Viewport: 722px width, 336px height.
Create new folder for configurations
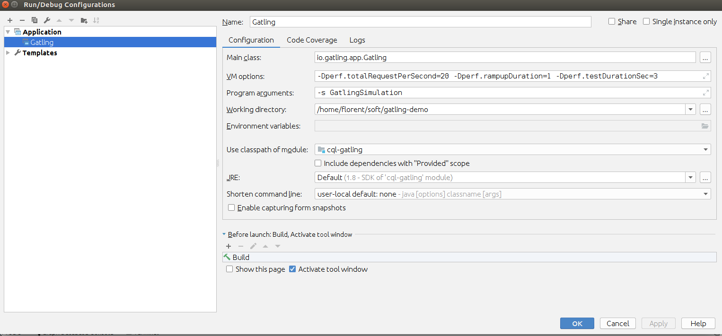click(x=84, y=20)
